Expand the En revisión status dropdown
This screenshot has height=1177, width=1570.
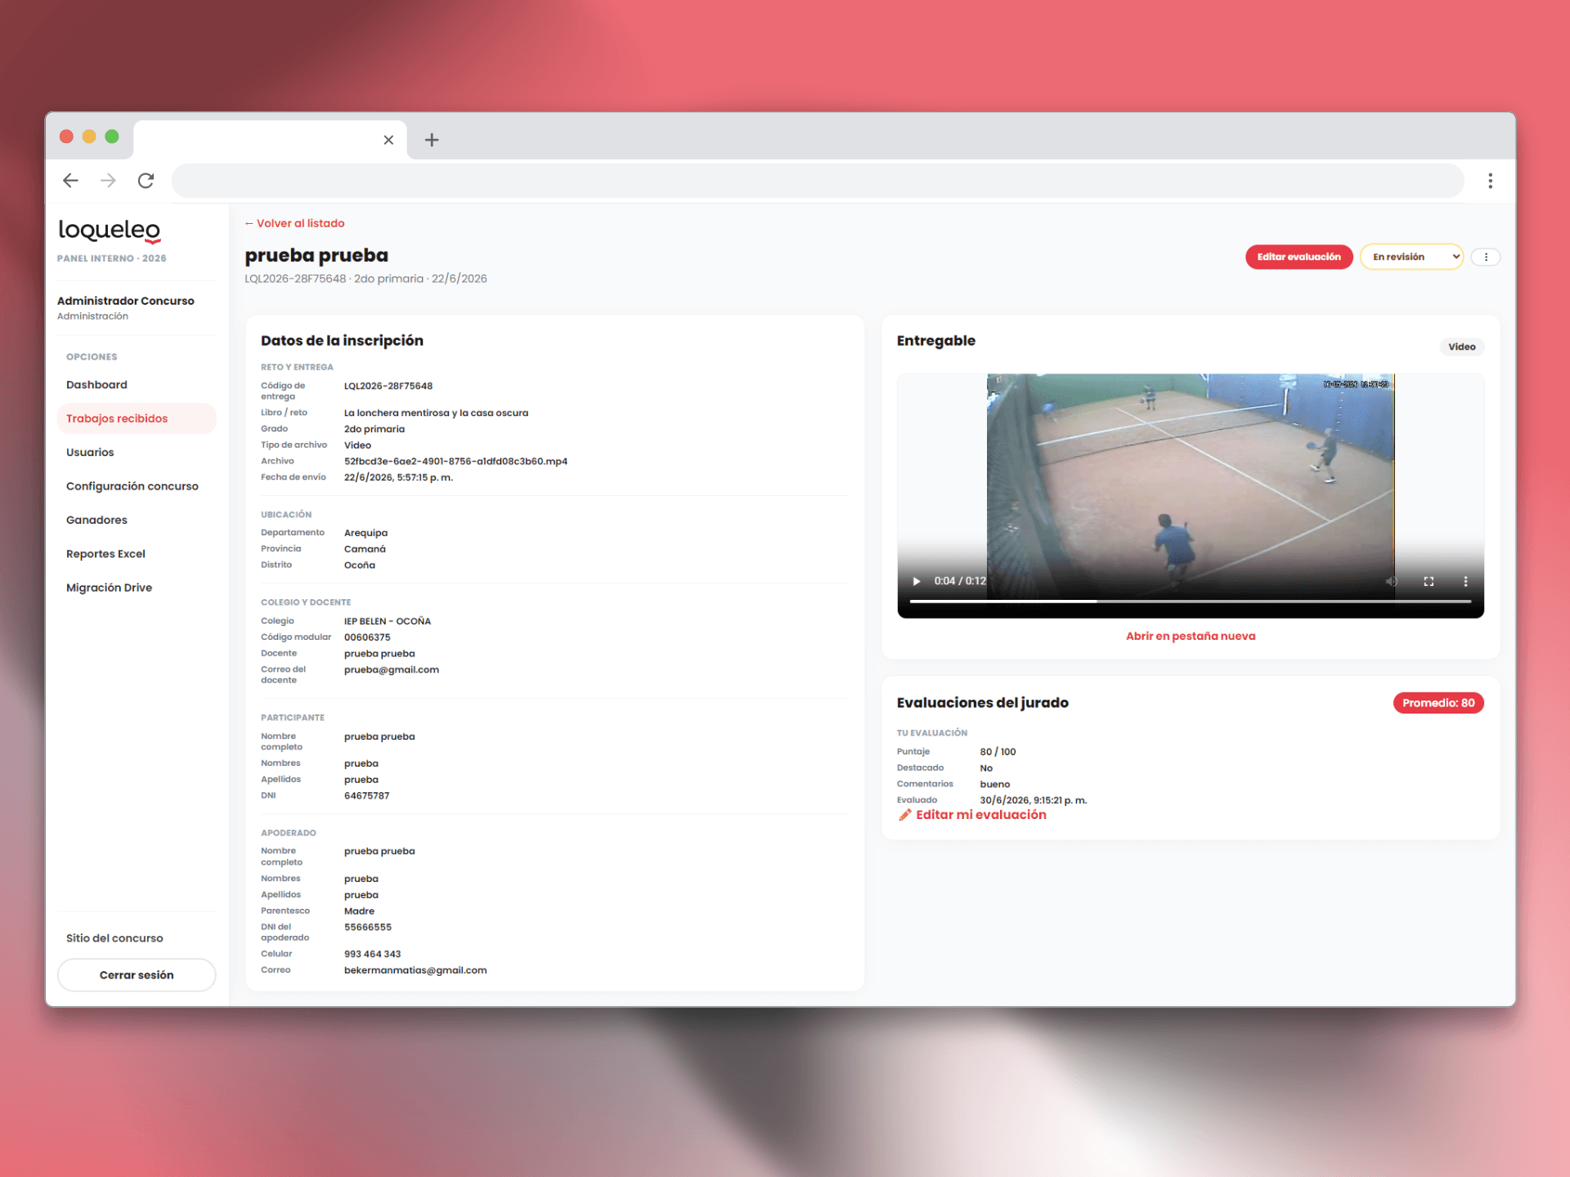click(1411, 257)
